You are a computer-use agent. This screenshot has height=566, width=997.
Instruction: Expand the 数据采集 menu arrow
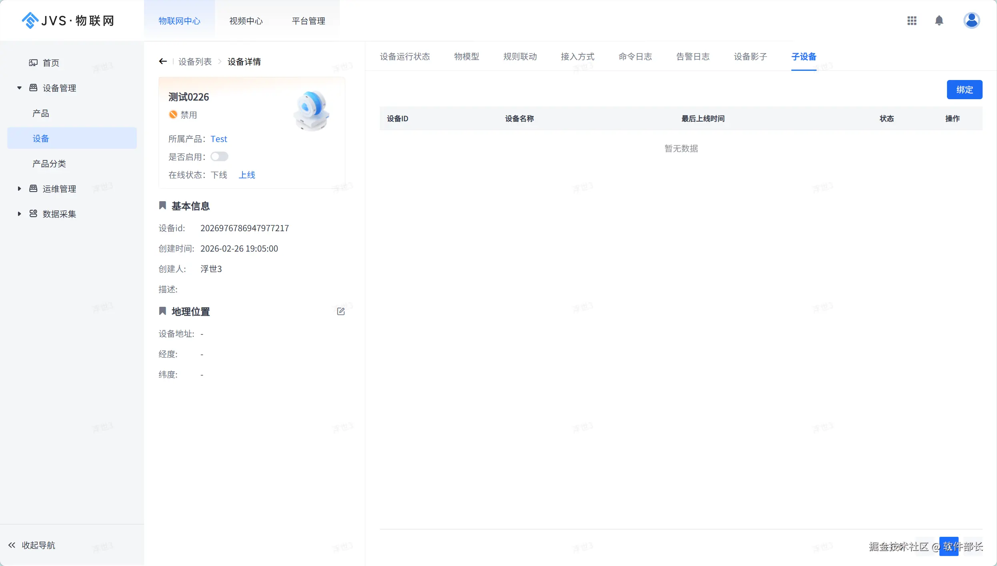[x=19, y=214]
